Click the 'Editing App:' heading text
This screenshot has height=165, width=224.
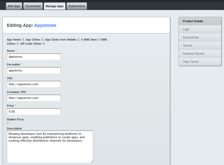(x=20, y=25)
